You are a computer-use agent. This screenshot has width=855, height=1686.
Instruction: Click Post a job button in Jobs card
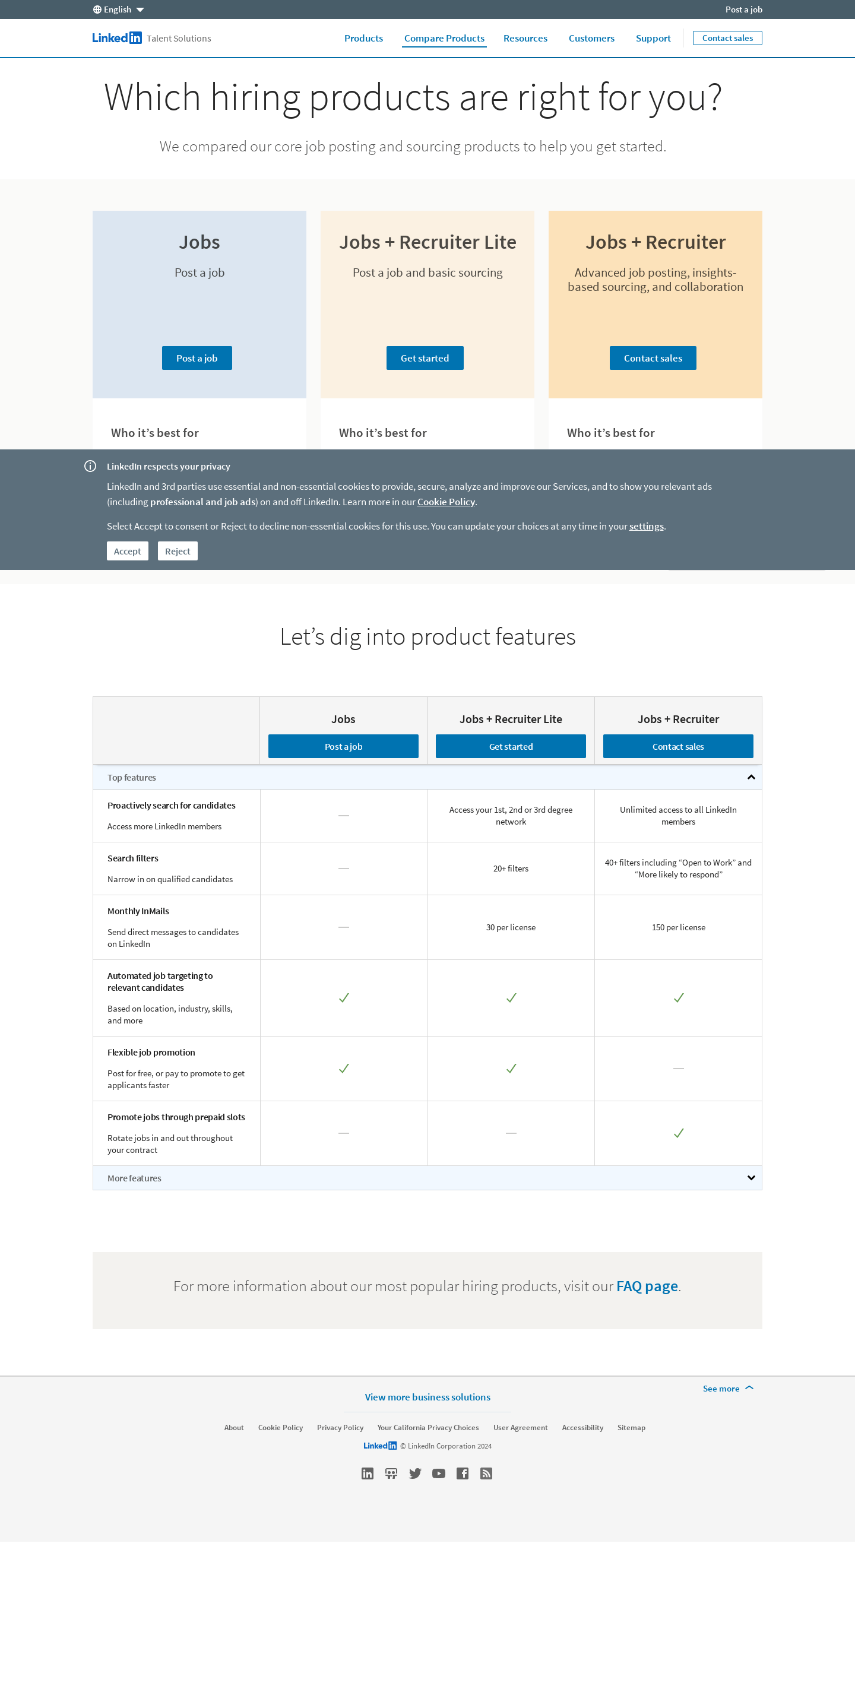click(197, 358)
